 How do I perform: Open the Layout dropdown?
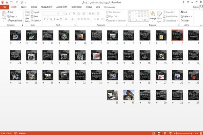pos(36,12)
